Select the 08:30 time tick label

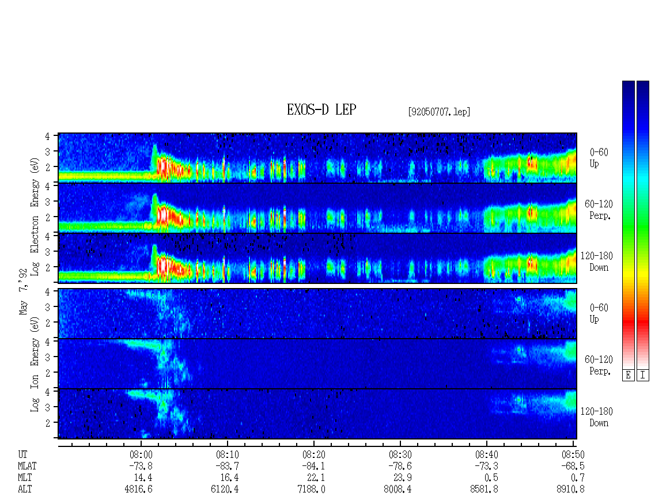point(400,454)
